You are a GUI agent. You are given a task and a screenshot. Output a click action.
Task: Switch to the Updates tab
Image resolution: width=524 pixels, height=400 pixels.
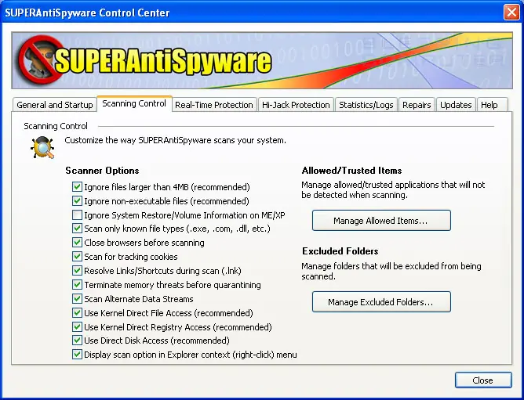456,105
